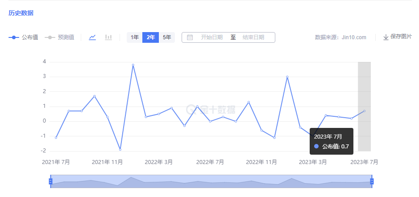Screen dimensions: 419x197
Task: Click the 2023年 7月 data point on chart
Action: tap(365, 111)
